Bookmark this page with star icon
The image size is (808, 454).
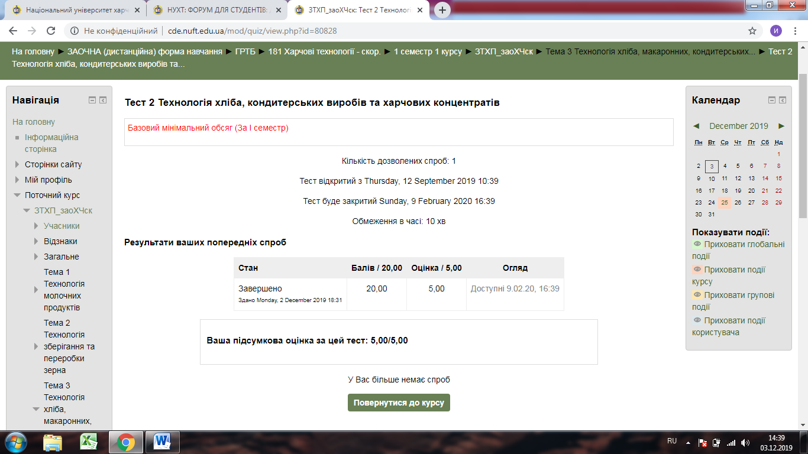[752, 31]
